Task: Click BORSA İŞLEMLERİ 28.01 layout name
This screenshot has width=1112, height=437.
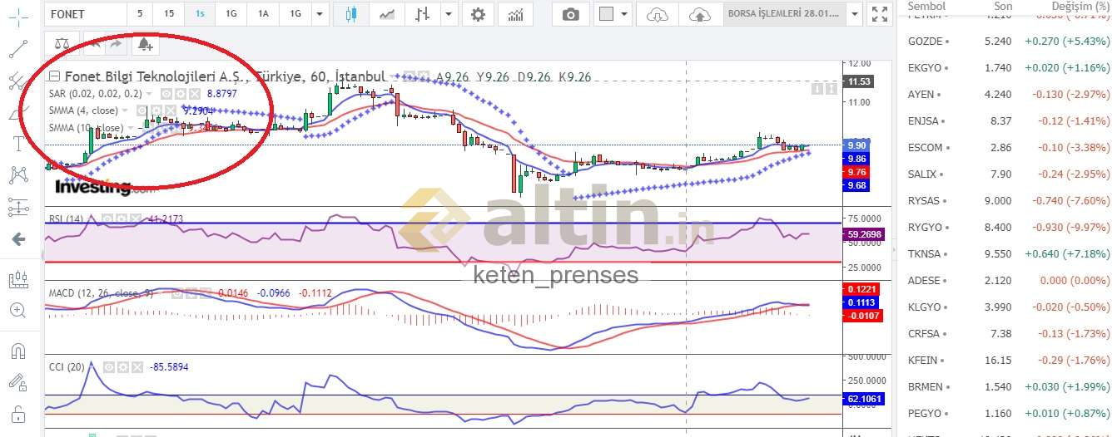Action: click(783, 14)
